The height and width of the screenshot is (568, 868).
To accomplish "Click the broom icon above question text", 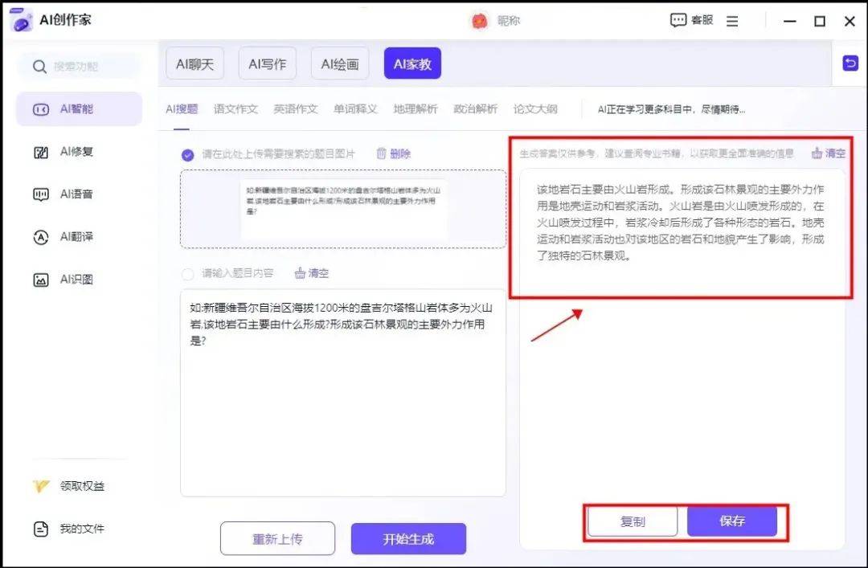I will point(300,273).
